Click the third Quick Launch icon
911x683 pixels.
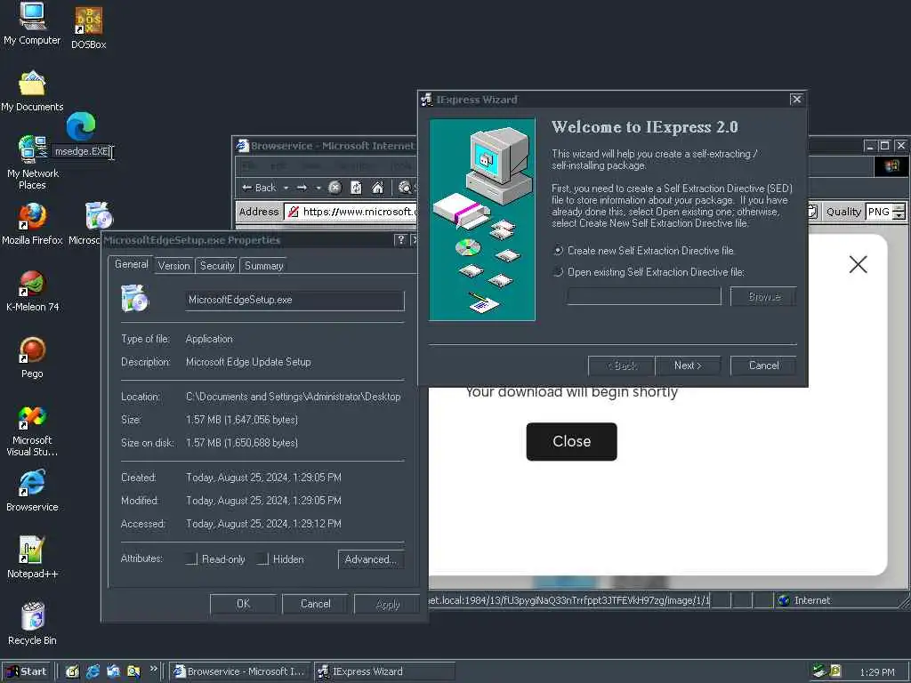click(113, 671)
